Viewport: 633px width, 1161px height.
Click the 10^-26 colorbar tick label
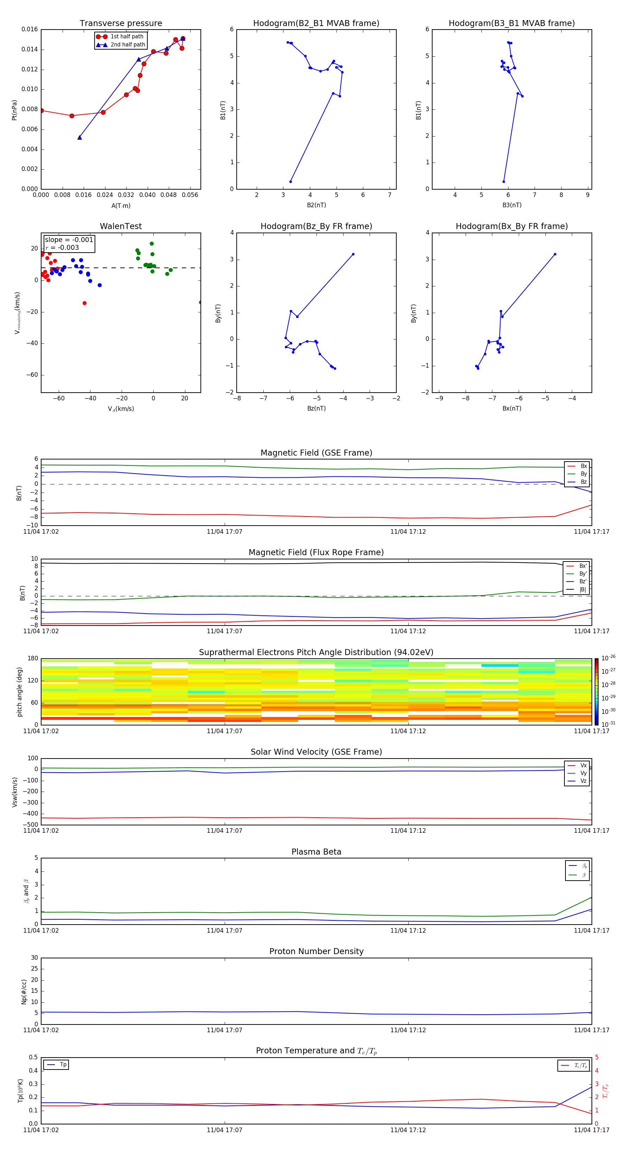(608, 658)
